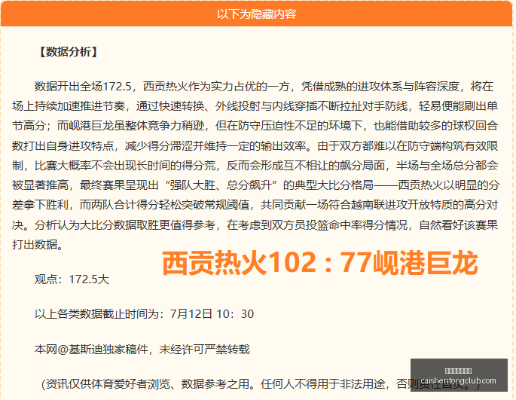The height and width of the screenshot is (400, 516).
Task: Click the large orange score '西贡热火102：77岘港巨龙'
Action: pyautogui.click(x=319, y=263)
